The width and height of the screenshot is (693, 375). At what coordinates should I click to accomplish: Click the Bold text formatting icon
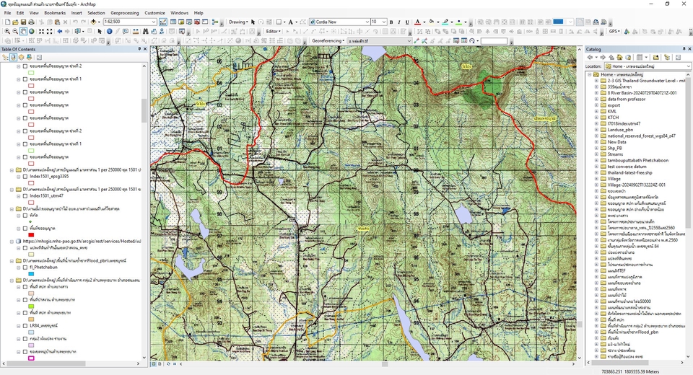click(391, 22)
